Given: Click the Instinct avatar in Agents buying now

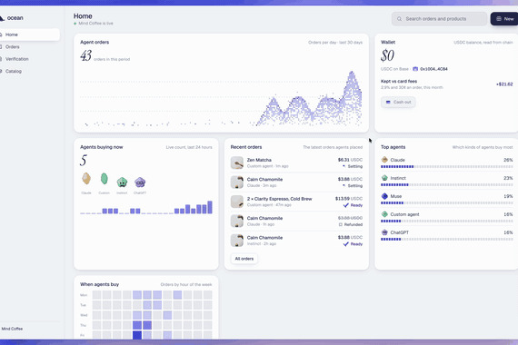Looking at the screenshot, I should (122, 182).
